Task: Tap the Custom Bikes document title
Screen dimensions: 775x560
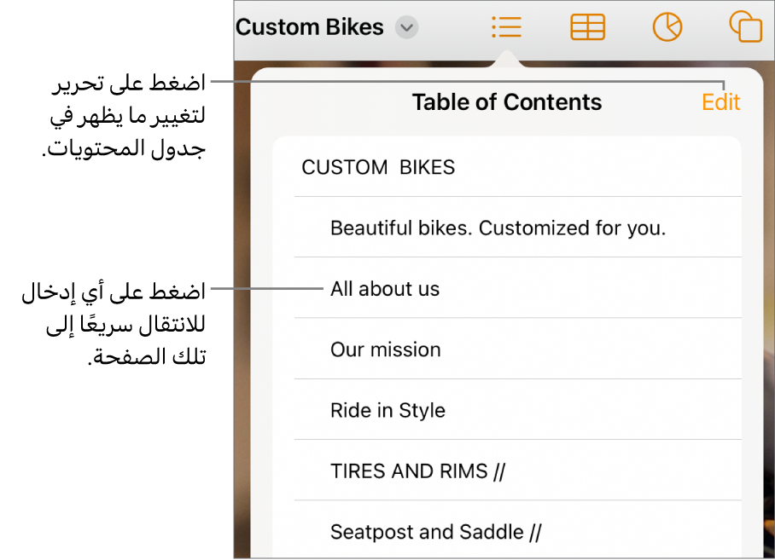Action: 309,27
